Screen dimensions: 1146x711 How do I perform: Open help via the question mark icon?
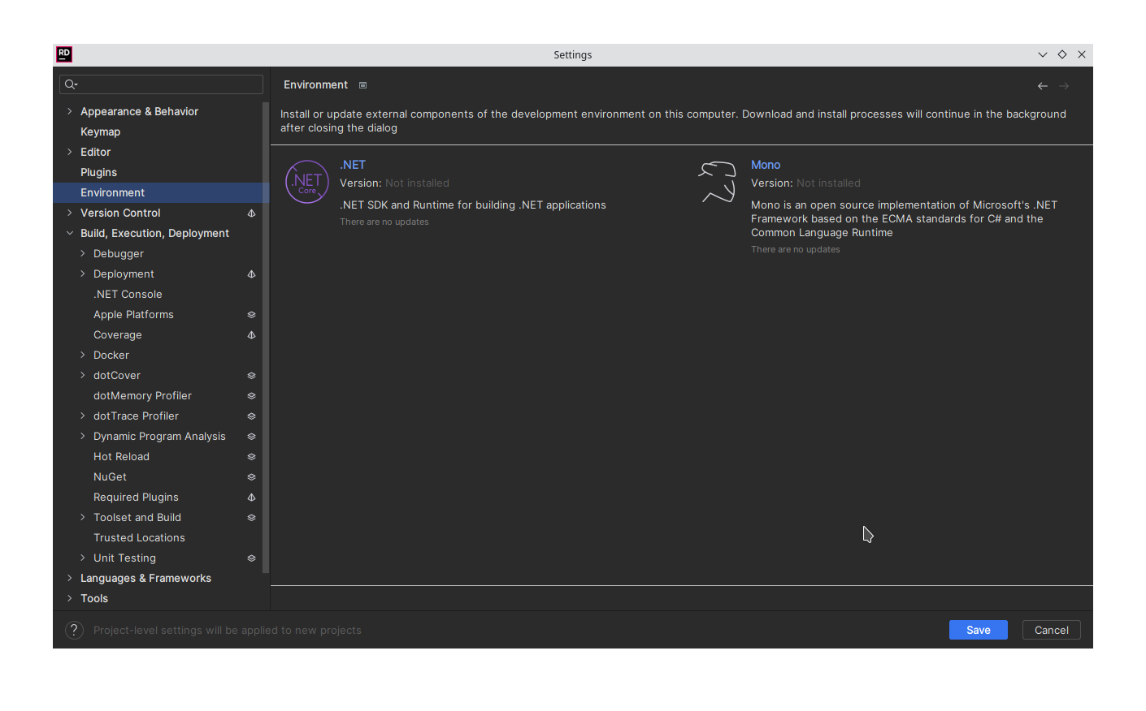click(x=74, y=630)
